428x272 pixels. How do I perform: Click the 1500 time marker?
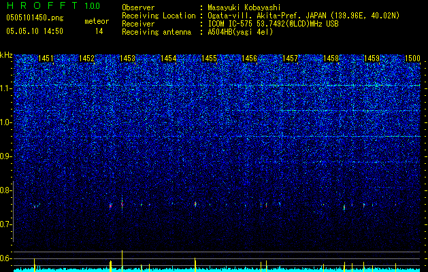[x=412, y=58]
